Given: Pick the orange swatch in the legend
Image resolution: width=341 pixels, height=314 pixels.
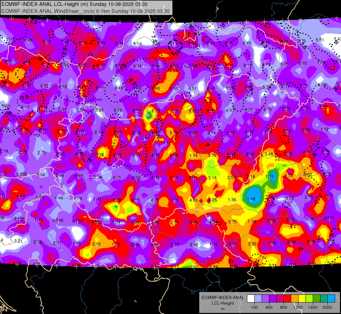Looking at the screenshot, I should click(295, 299).
